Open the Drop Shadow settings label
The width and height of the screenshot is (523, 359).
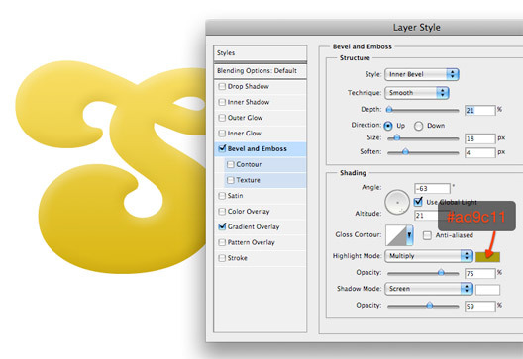point(249,87)
